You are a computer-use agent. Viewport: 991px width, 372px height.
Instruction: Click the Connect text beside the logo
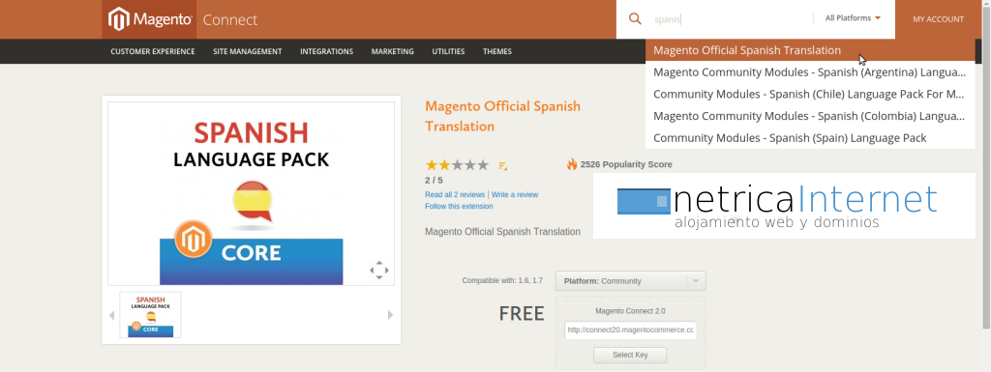pyautogui.click(x=230, y=20)
